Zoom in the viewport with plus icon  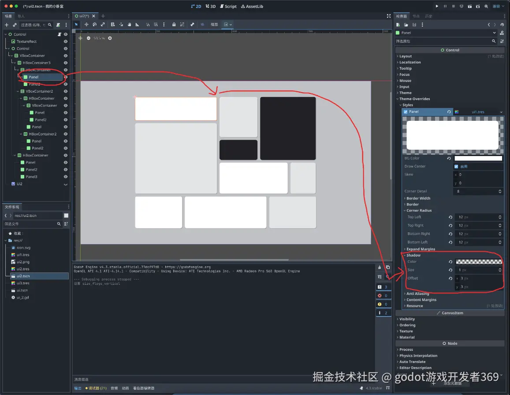click(110, 38)
